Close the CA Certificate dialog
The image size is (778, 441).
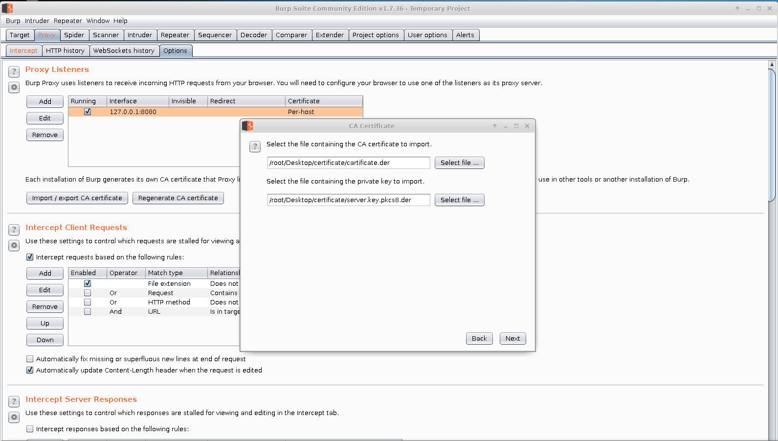click(527, 126)
